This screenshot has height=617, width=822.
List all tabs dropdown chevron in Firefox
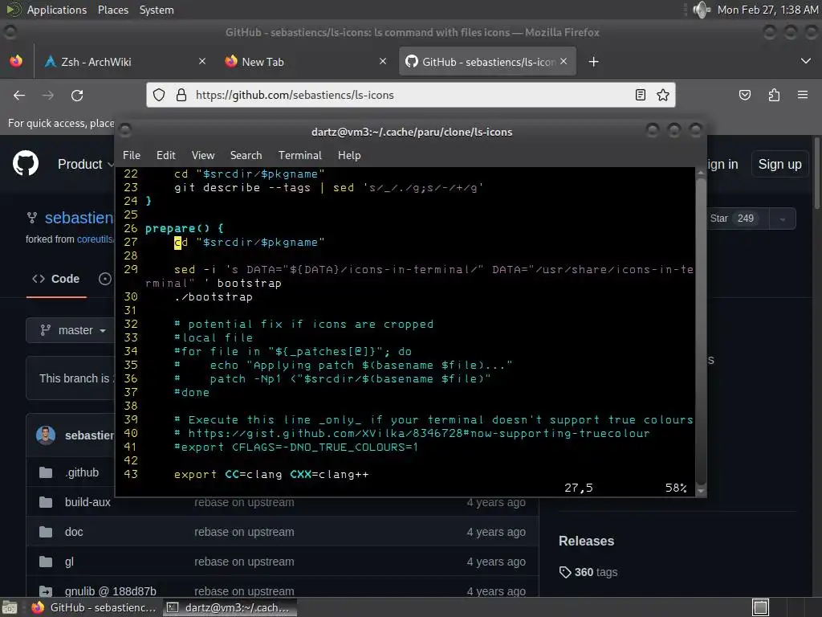806,61
